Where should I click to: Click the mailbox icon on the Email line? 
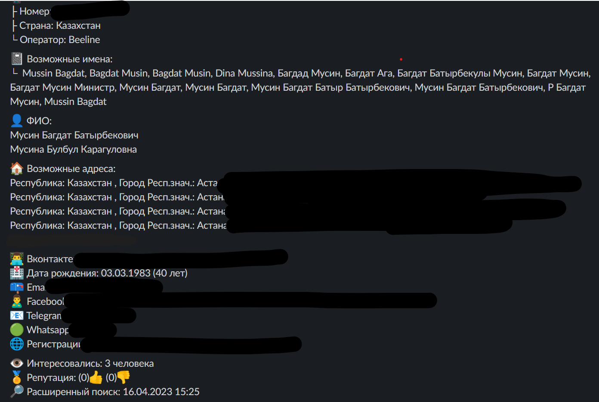[x=17, y=287]
